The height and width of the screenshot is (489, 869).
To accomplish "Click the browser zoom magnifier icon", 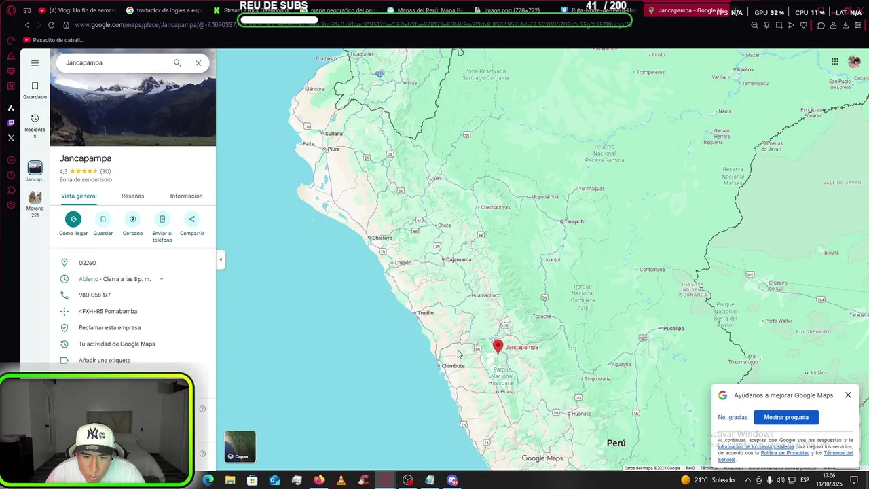I will [754, 25].
